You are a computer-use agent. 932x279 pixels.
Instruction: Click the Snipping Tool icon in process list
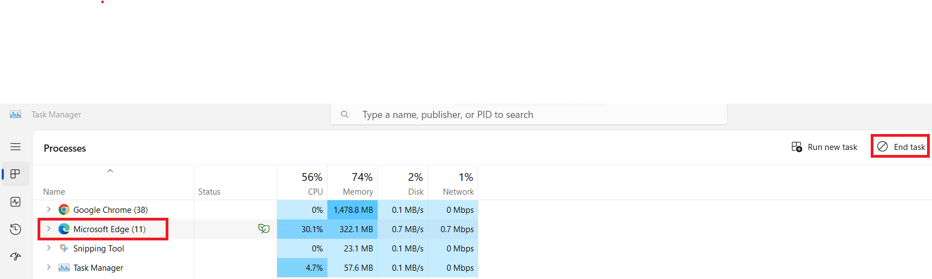coord(64,248)
